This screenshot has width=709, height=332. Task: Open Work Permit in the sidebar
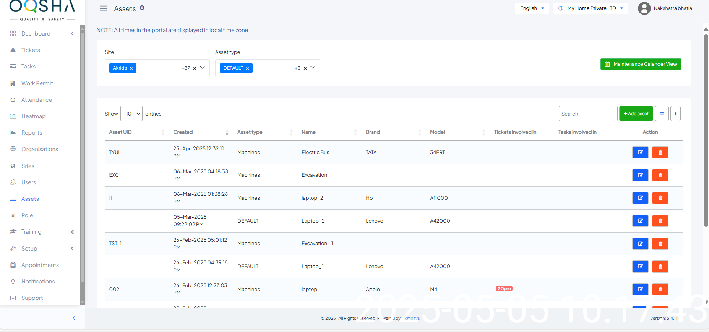(x=37, y=83)
